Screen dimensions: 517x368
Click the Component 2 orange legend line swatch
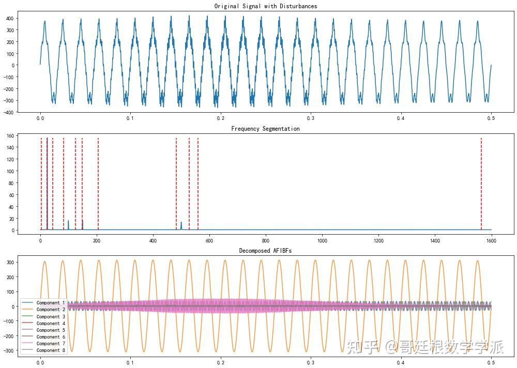27,310
